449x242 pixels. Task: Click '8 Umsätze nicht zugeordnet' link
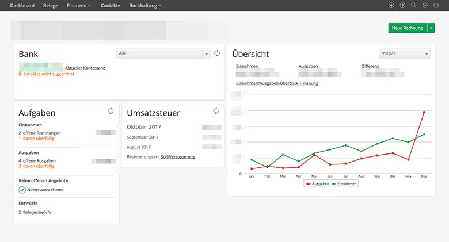point(47,74)
